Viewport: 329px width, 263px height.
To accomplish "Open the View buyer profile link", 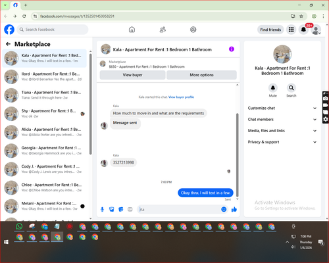I will point(181,97).
